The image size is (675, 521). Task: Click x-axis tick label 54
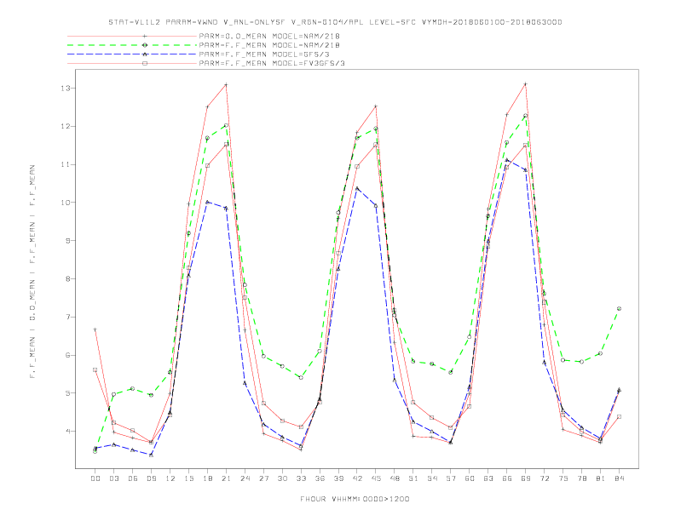point(432,478)
